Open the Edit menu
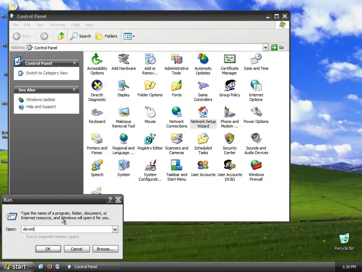Image resolution: width=362 pixels, height=272 pixels. tap(27, 25)
